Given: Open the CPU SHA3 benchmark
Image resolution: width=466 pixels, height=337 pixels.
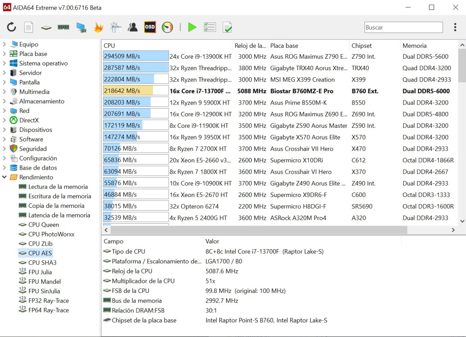Looking at the screenshot, I should [42, 263].
